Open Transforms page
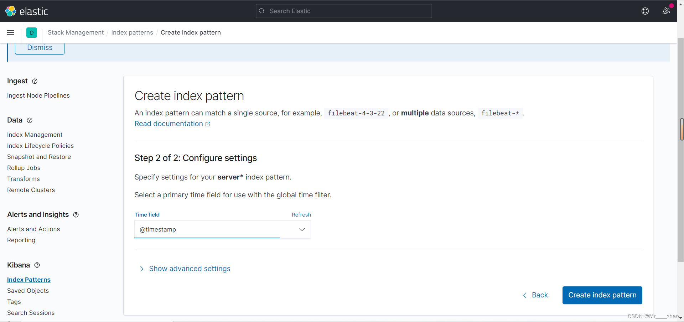 click(x=24, y=179)
